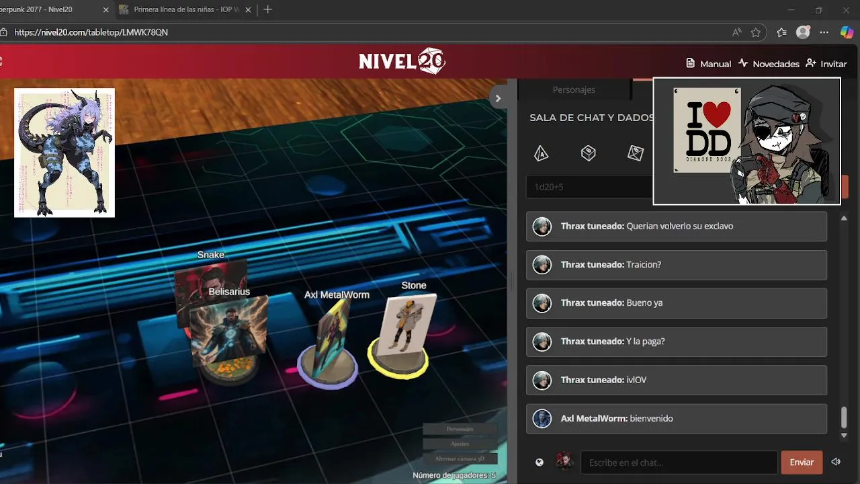
Task: Roll the d4 die icon
Action: click(x=541, y=154)
